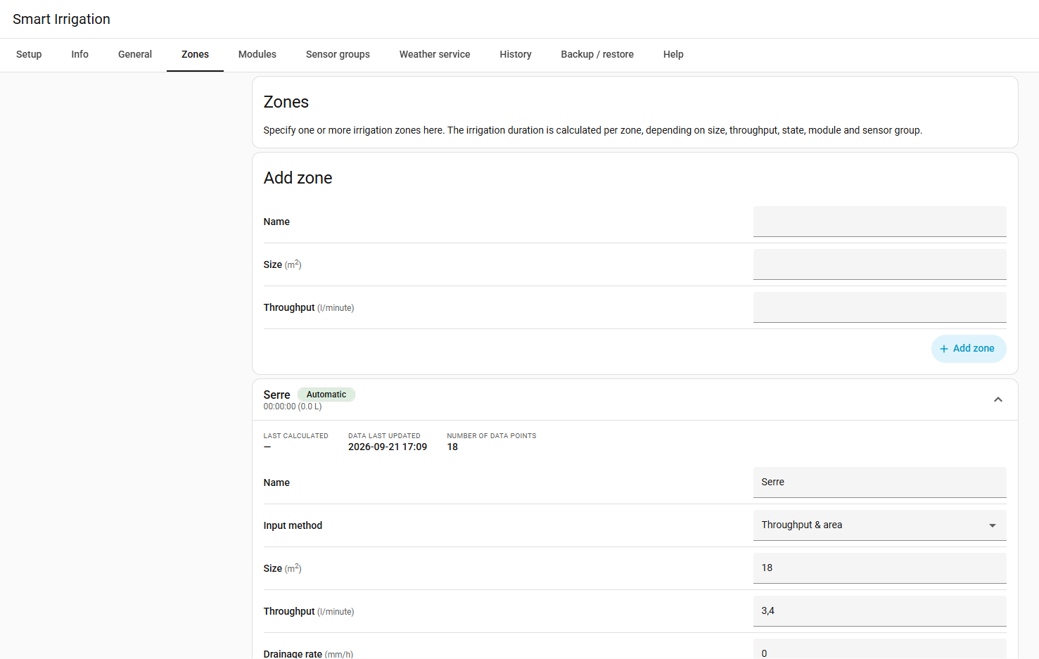Click the 00:00:00 (0.0 L) duration text
Screen dimensions: 1039x659
pyautogui.click(x=293, y=407)
